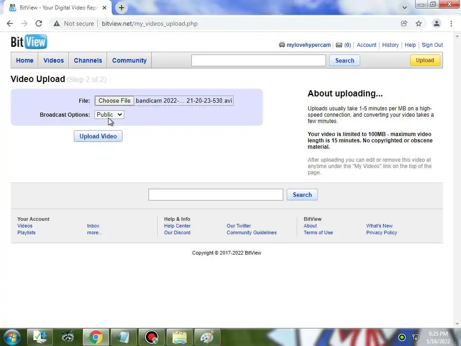Click the taskbar clock 9:25 PM
The image size is (461, 346).
coord(438,334)
